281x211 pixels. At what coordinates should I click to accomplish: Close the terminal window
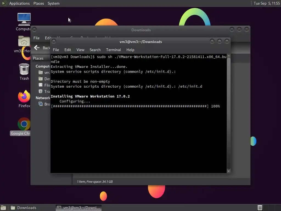pyautogui.click(x=227, y=41)
